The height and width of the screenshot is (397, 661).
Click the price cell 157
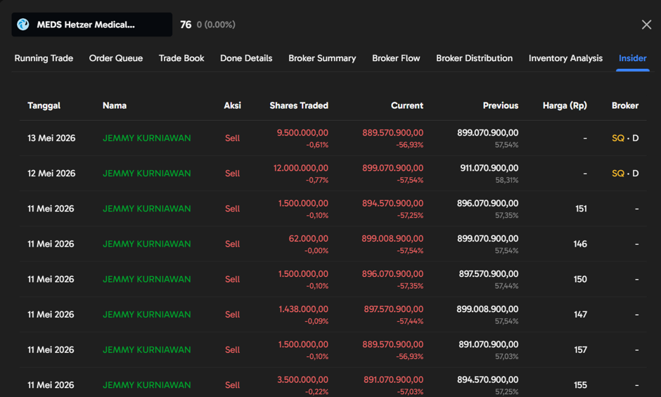click(580, 350)
